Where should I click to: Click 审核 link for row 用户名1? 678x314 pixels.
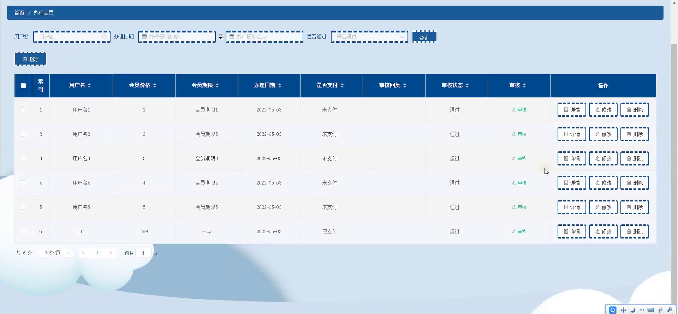[x=519, y=110]
